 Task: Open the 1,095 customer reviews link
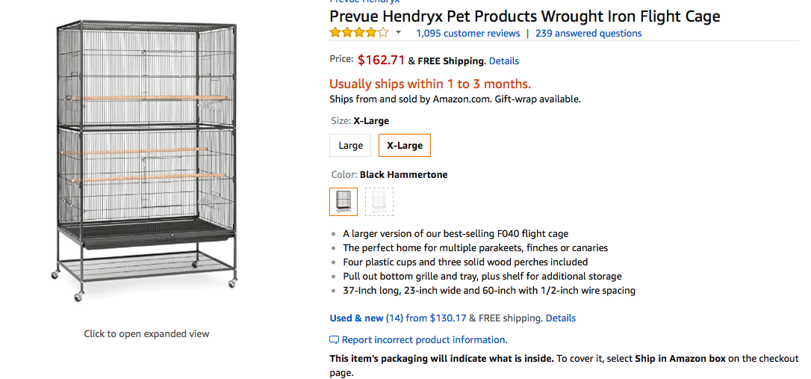click(x=467, y=34)
